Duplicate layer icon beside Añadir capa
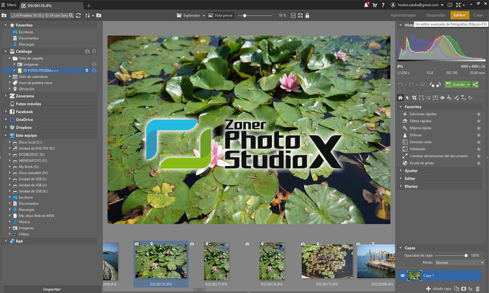The image size is (489, 293). click(x=456, y=288)
